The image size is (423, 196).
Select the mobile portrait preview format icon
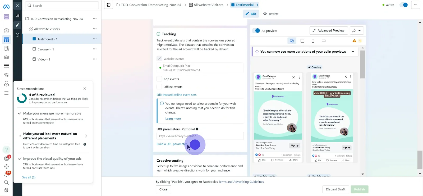tap(313, 41)
